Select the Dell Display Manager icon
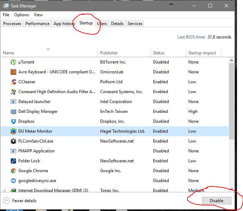This screenshot has width=243, height=211. (x=13, y=111)
